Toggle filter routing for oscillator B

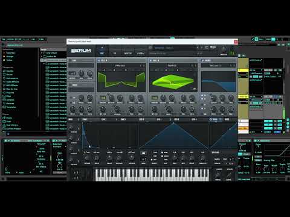click(202, 99)
